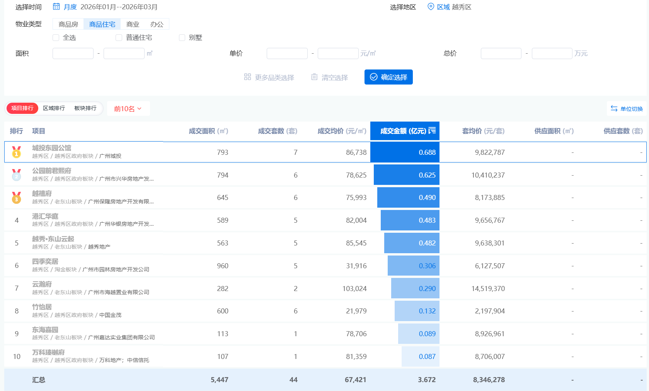
Task: Click the gold medal icon for rank 1
Action: pyautogui.click(x=16, y=152)
